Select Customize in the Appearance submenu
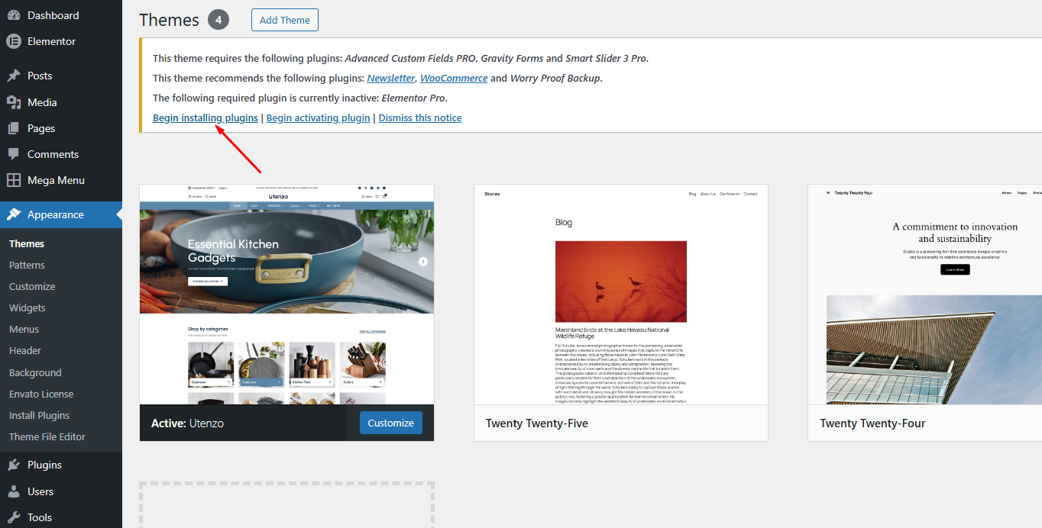 (x=31, y=286)
